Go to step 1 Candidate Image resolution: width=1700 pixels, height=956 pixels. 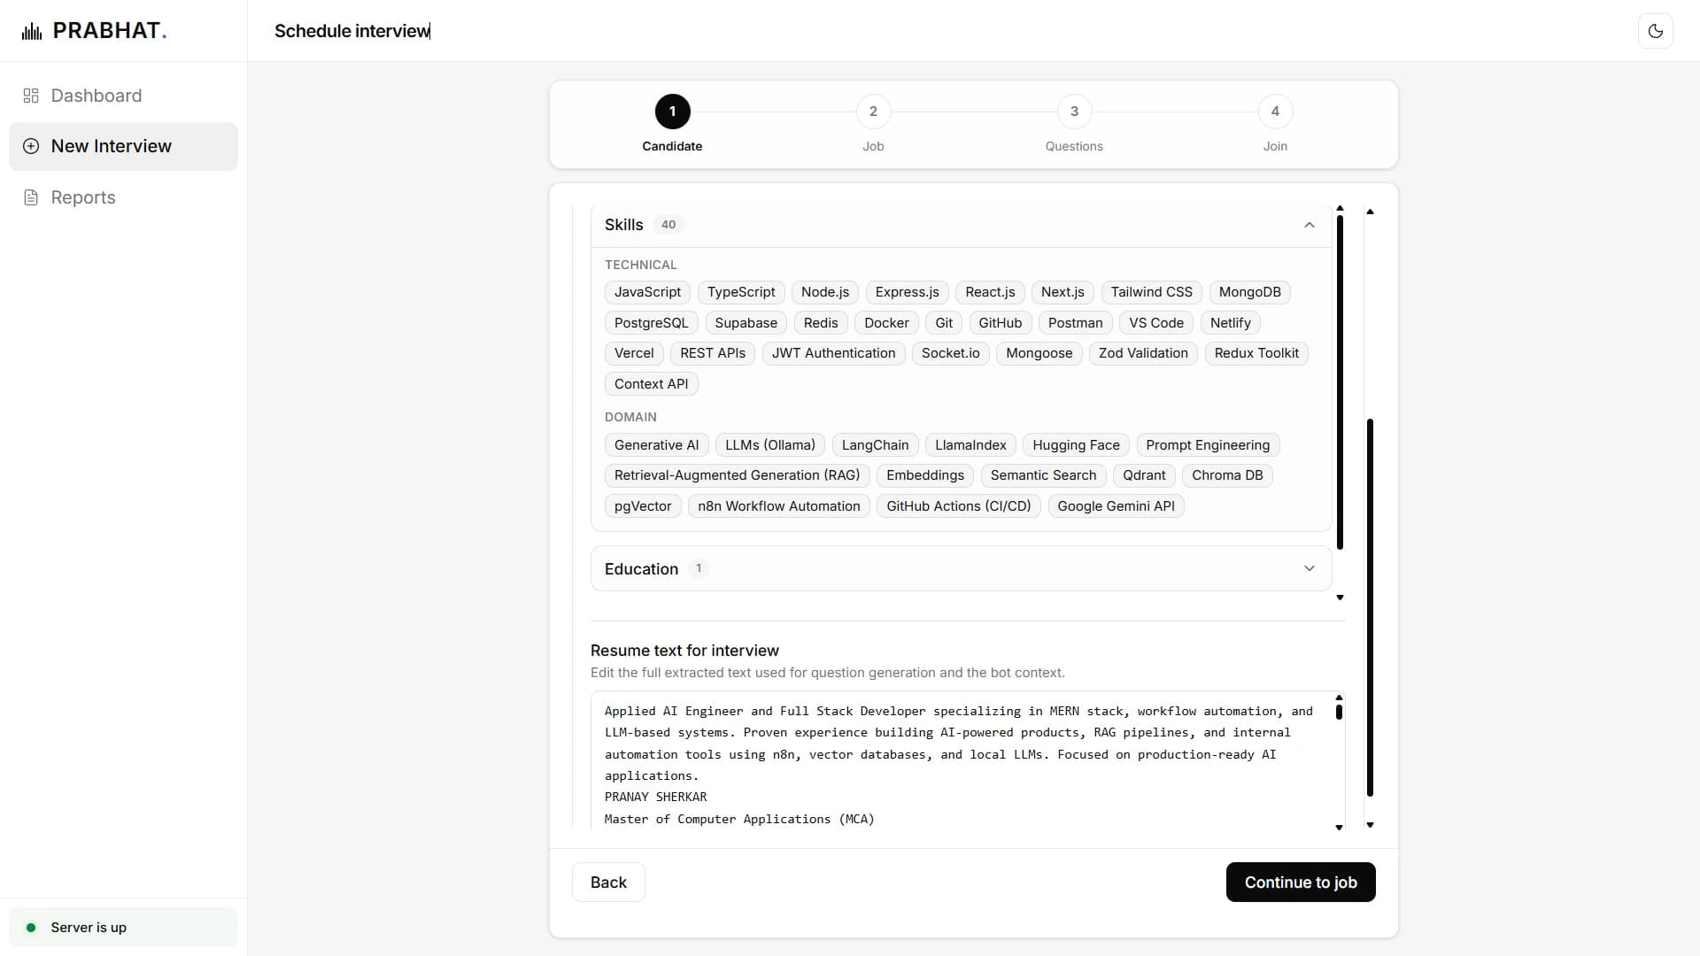click(672, 112)
